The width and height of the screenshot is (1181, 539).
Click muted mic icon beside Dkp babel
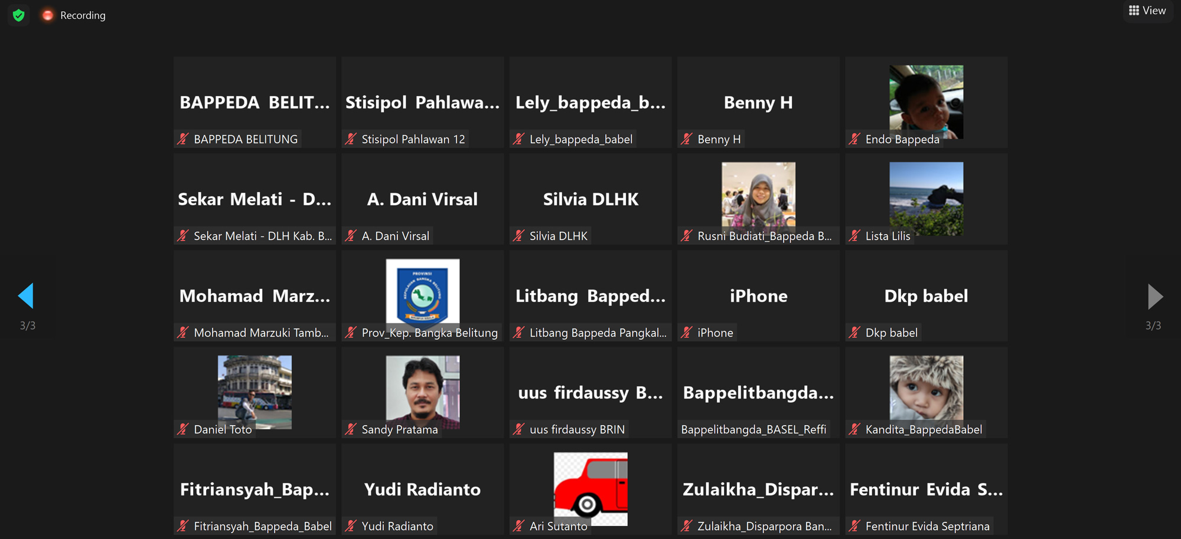click(x=854, y=333)
